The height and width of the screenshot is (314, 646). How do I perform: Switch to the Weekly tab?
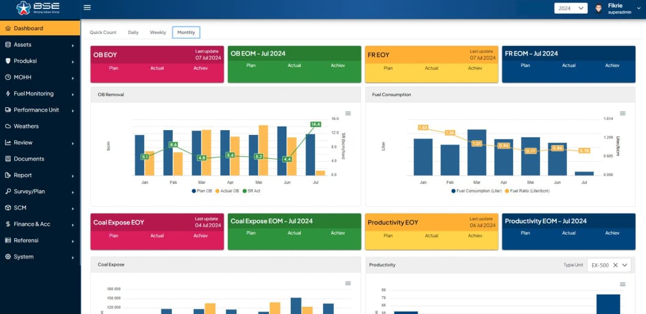tap(158, 32)
